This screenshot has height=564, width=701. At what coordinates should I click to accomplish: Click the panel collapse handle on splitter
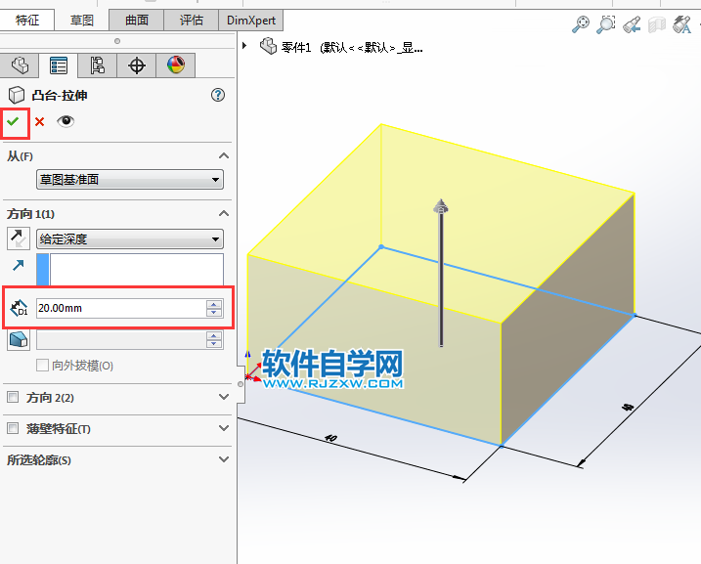tap(241, 384)
